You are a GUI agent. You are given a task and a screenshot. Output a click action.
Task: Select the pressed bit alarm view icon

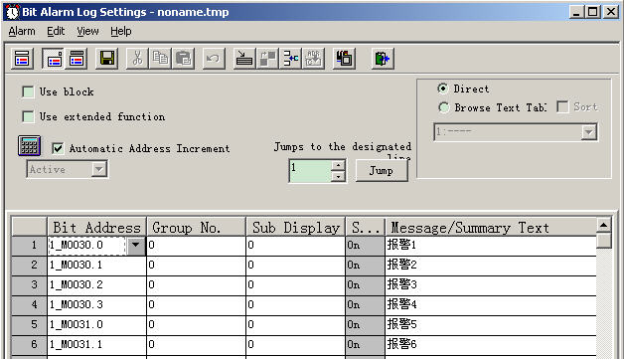tap(54, 59)
